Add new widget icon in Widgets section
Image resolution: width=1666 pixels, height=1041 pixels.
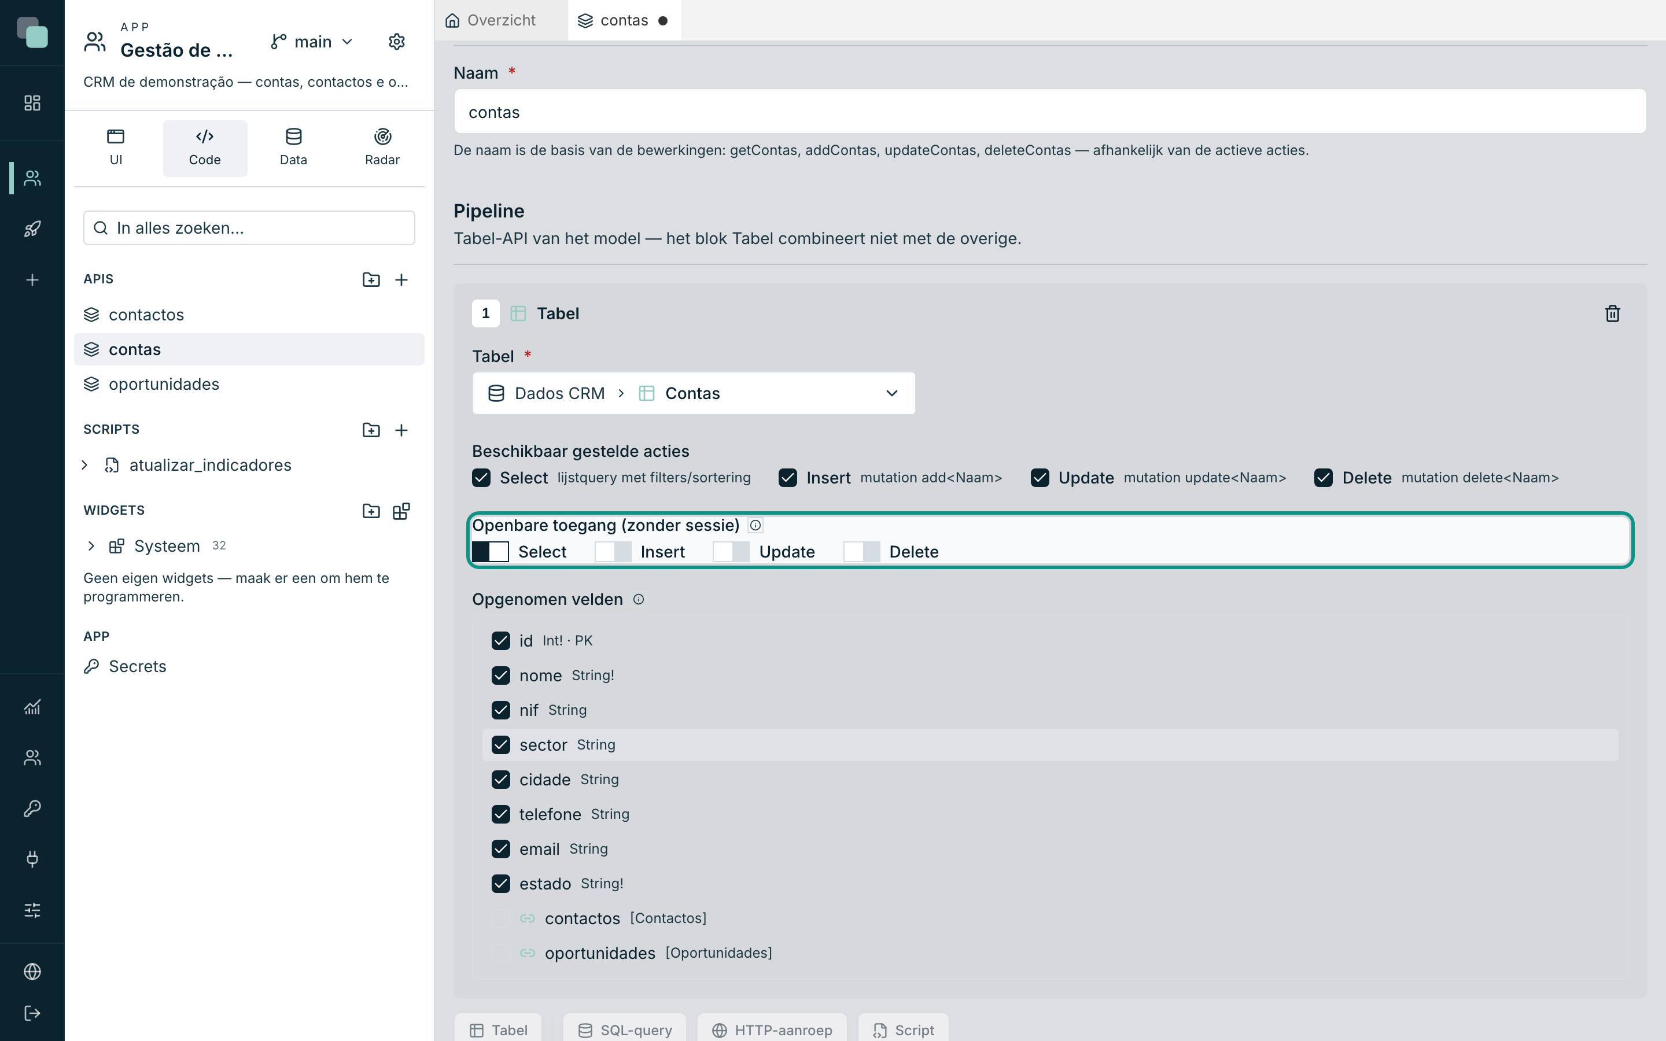point(401,511)
